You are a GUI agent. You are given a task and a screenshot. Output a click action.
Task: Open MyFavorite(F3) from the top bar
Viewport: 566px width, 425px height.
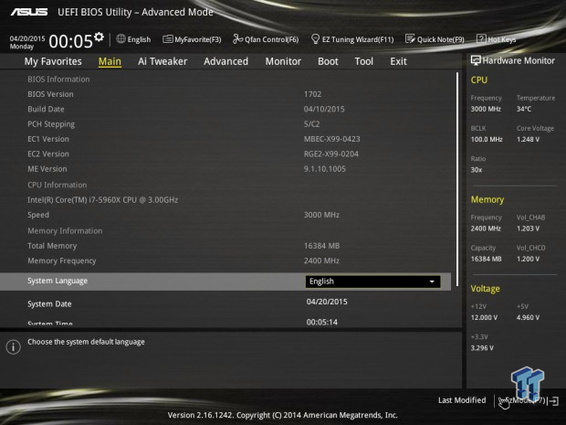coord(192,39)
